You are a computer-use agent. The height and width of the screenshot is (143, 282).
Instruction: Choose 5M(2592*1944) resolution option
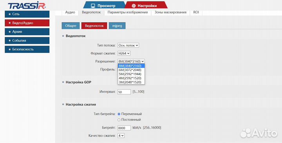(x=131, y=74)
